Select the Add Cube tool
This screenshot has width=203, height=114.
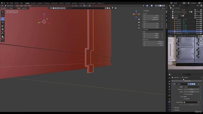coord(3,40)
